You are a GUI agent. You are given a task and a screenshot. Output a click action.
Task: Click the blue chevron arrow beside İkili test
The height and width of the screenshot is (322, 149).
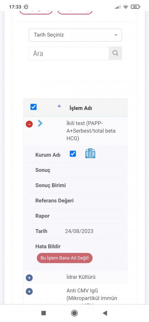click(40, 123)
